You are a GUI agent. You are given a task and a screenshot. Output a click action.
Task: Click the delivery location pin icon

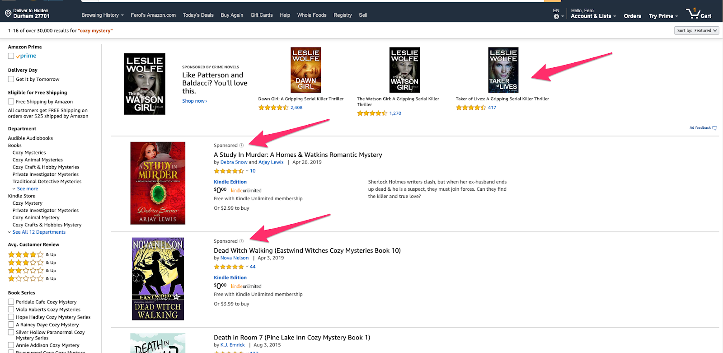(x=8, y=14)
